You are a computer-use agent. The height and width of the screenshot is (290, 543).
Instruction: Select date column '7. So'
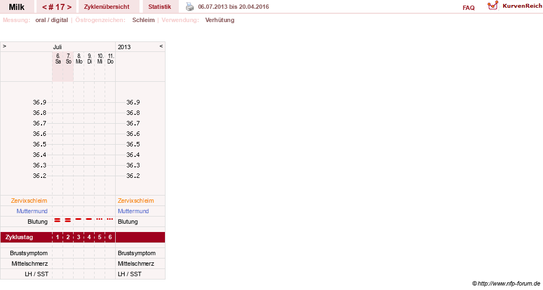69,59
